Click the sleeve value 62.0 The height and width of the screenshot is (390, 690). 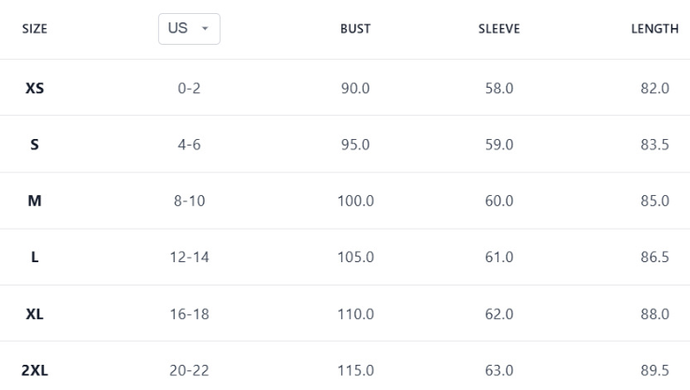click(498, 313)
